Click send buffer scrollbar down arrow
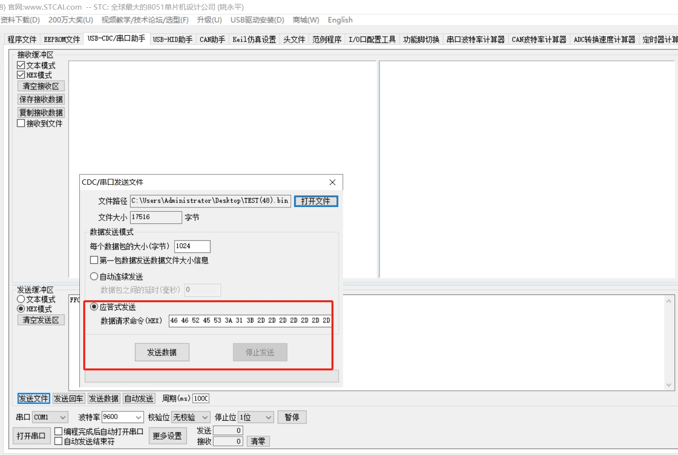This screenshot has width=678, height=455. (669, 385)
